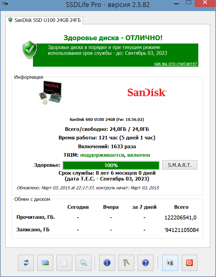
Task: Click the large green shield checkmark icon
Action: click(x=30, y=50)
